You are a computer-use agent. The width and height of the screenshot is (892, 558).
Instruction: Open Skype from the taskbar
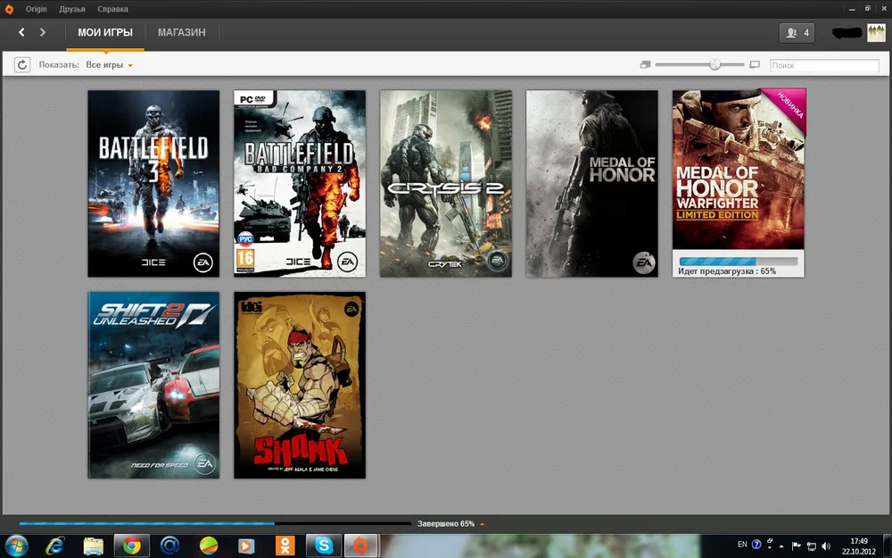point(324,546)
